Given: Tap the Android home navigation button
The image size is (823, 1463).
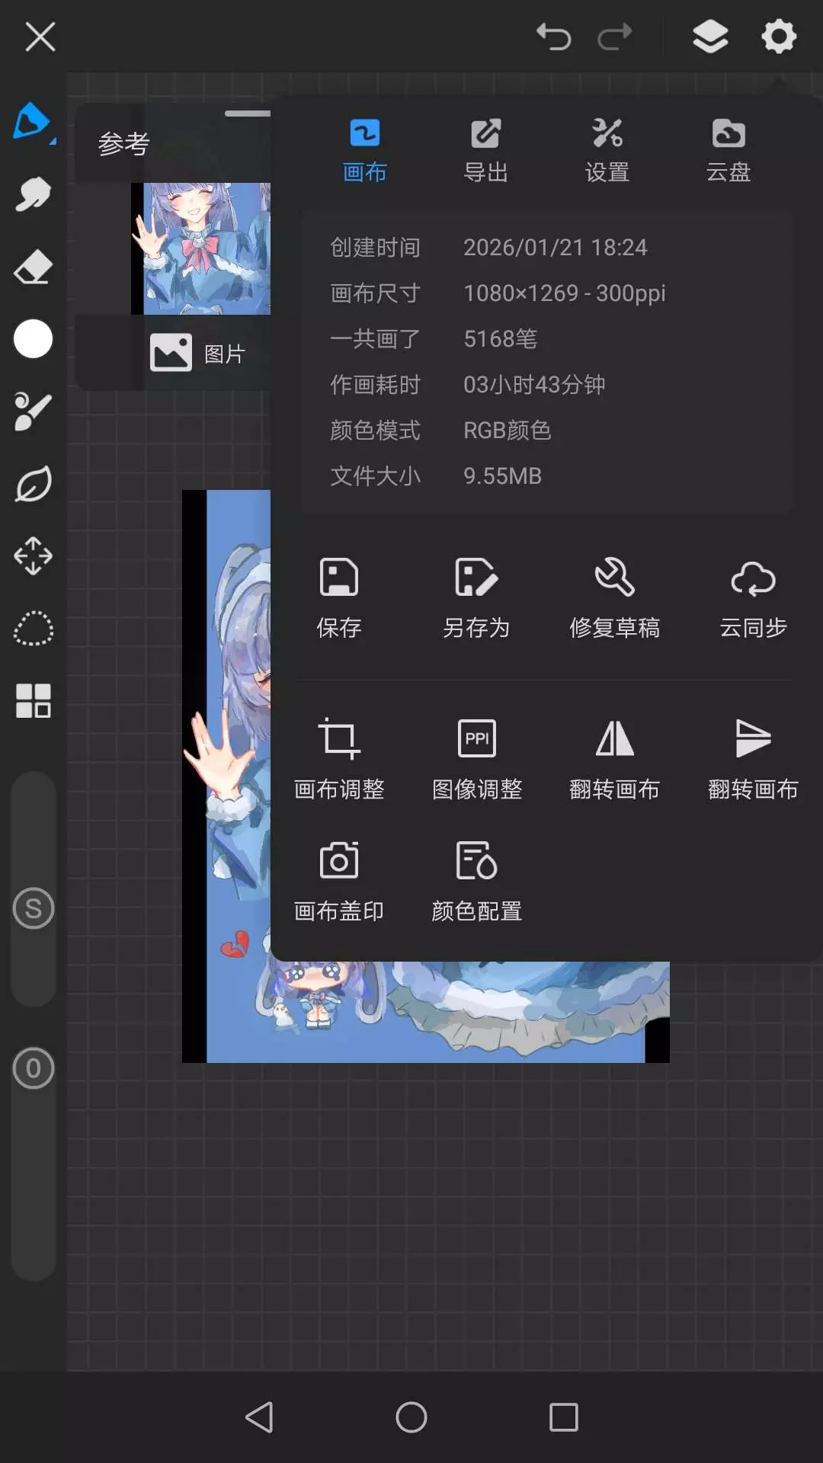Looking at the screenshot, I should [x=411, y=1417].
